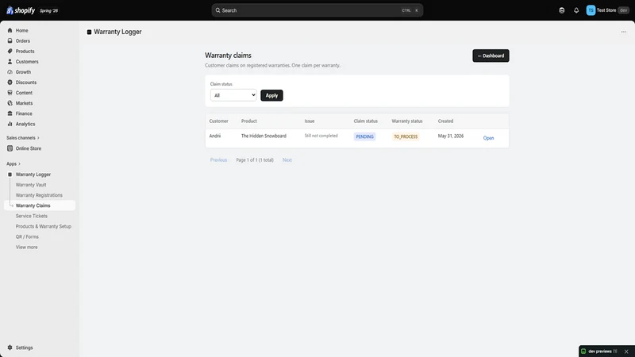Open the notifications bell icon
Screen dimensions: 635x357
point(576,10)
